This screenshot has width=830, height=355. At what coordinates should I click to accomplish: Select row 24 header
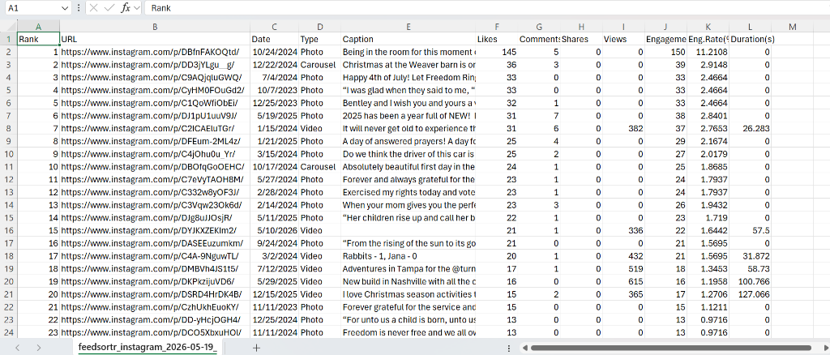(x=8, y=332)
